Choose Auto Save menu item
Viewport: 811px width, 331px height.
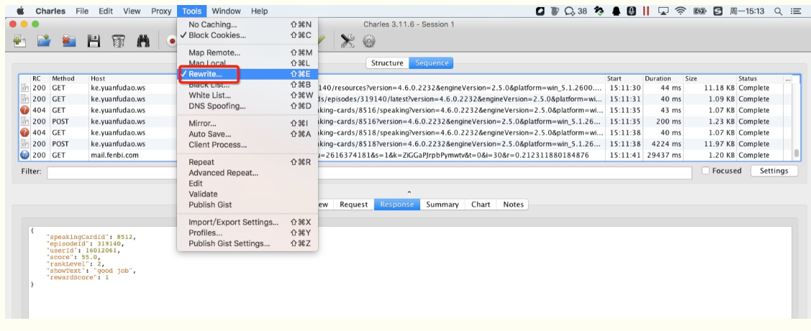[x=248, y=134]
